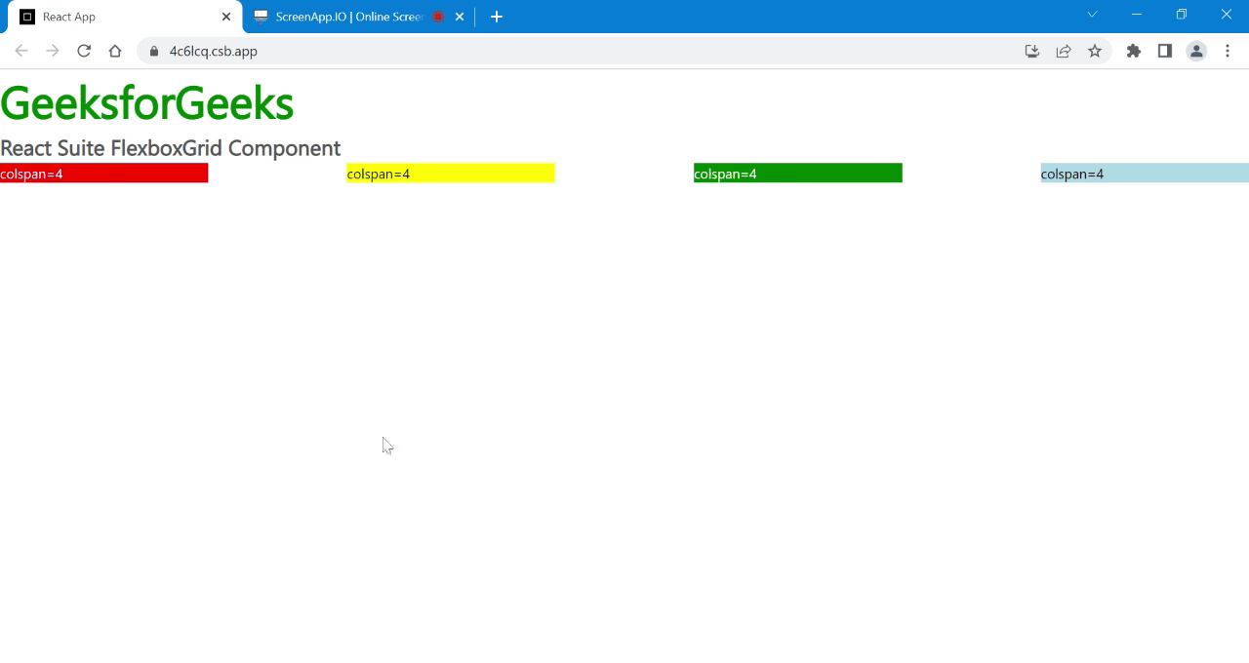Switch to the React App tab
Screen dimensions: 1249x663
pyautogui.click(x=124, y=17)
